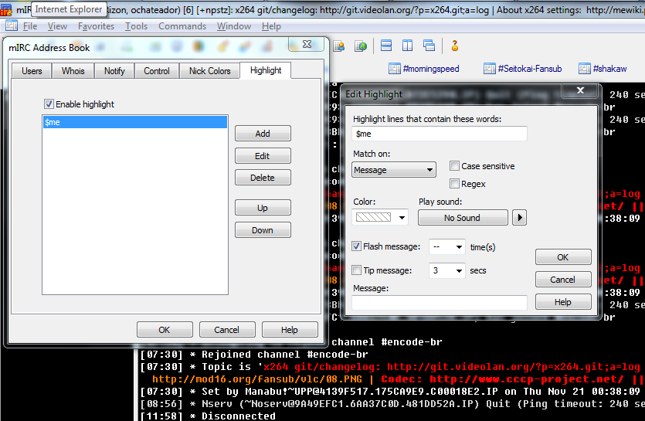This screenshot has width=645, height=421.
Task: Focus the empty Message input field
Action: [440, 303]
